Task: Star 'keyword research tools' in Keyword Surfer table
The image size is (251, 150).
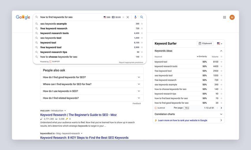Action: [x=221, y=66]
